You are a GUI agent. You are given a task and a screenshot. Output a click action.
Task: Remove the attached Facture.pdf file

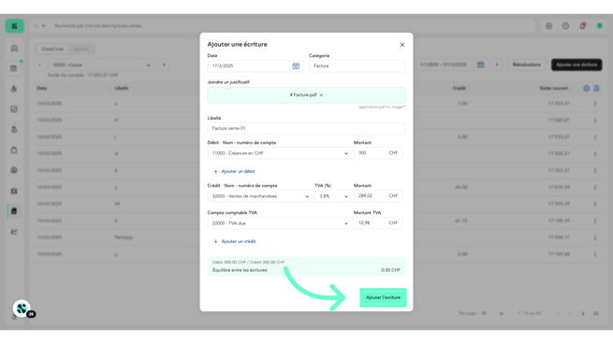tap(321, 95)
